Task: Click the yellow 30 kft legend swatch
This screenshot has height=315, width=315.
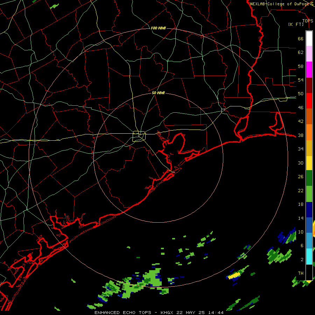Action: (x=309, y=163)
